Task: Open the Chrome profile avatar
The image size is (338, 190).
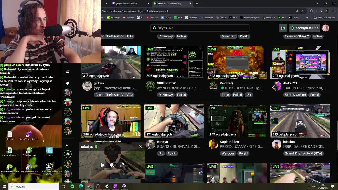Action: point(328,11)
